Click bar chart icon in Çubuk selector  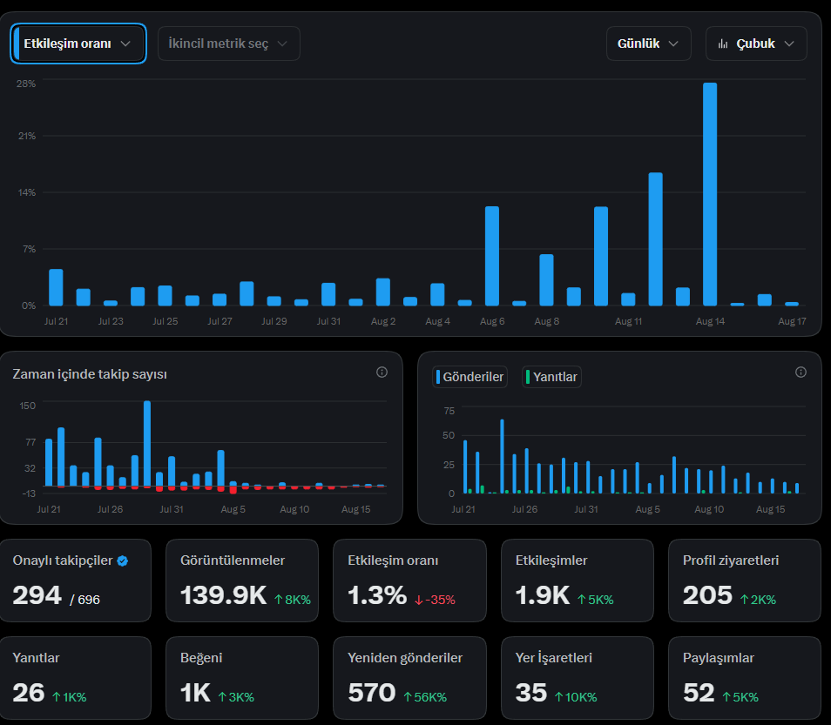pyautogui.click(x=723, y=44)
